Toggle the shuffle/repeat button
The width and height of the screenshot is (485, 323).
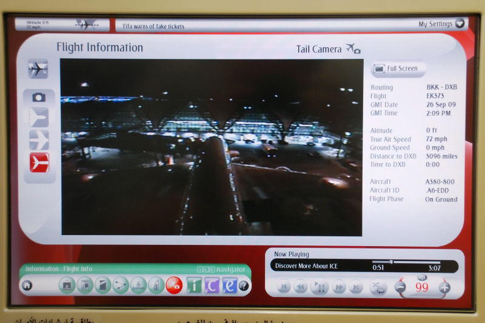click(x=378, y=288)
